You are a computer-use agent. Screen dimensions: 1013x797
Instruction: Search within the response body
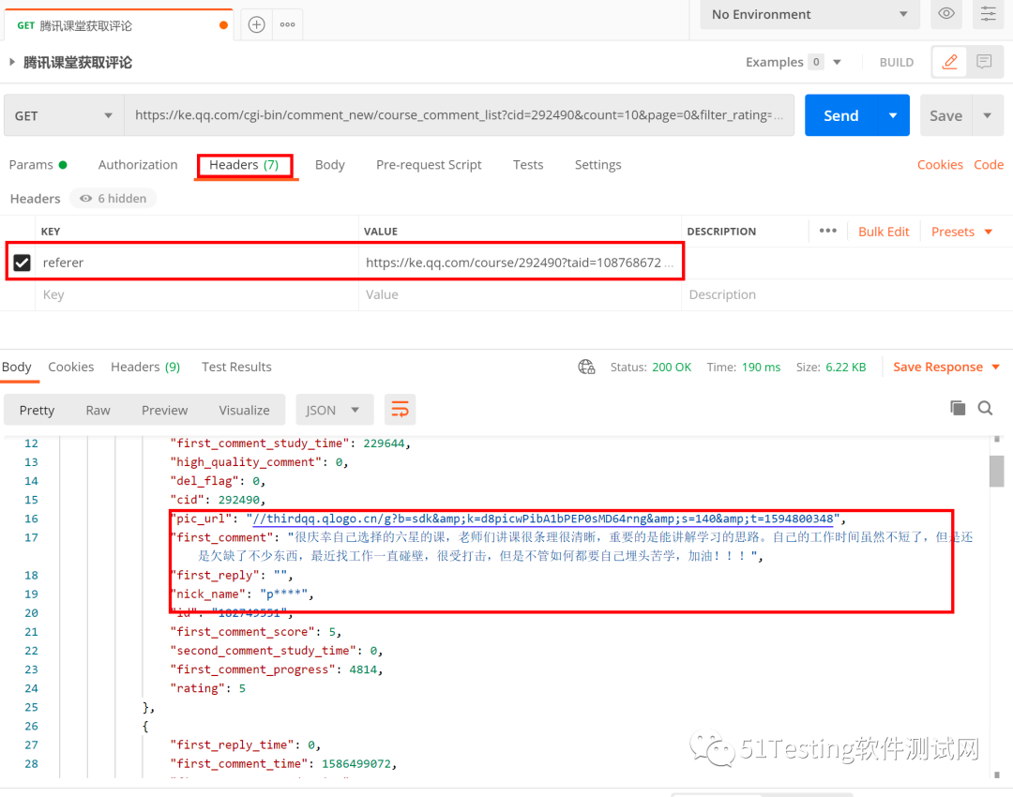pyautogui.click(x=985, y=408)
